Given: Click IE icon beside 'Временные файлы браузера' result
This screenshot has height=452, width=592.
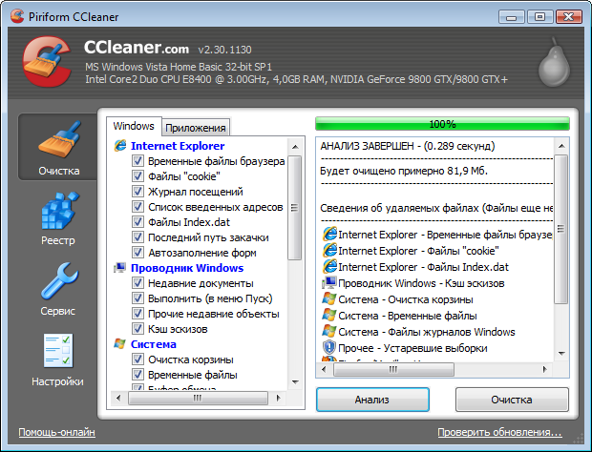Looking at the screenshot, I should 329,234.
